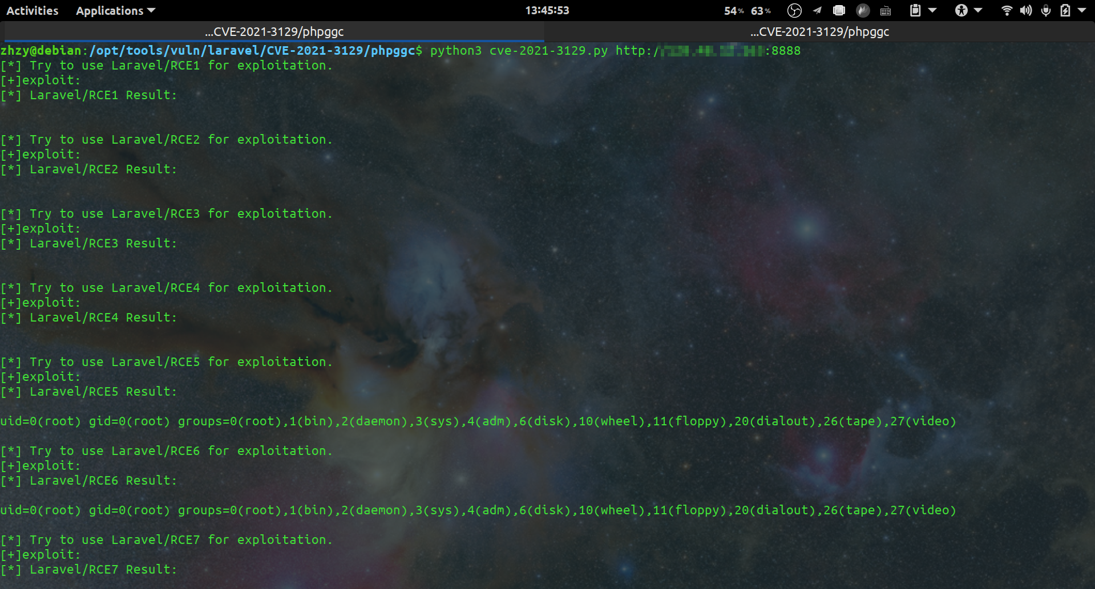The height and width of the screenshot is (589, 1095).
Task: Click the Flameshot flame tray icon
Action: coord(863,10)
